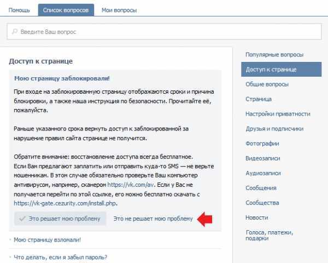
Task: Expand Что делать, если я забыл пароль?
Action: pos(61,257)
